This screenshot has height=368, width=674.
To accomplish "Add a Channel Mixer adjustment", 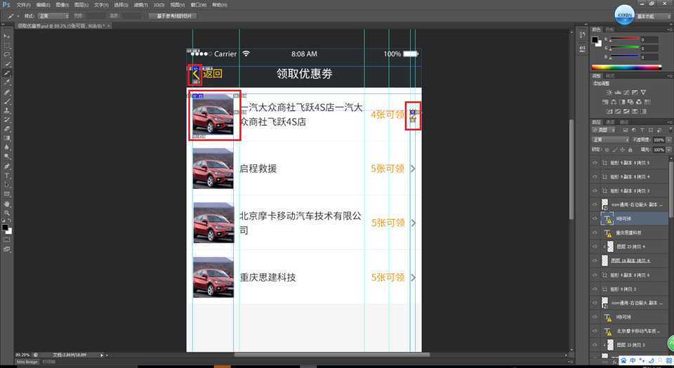I will coord(639,102).
